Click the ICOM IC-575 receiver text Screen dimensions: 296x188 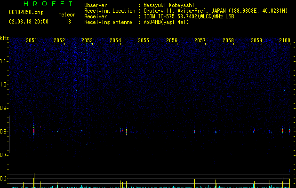[x=189, y=16]
